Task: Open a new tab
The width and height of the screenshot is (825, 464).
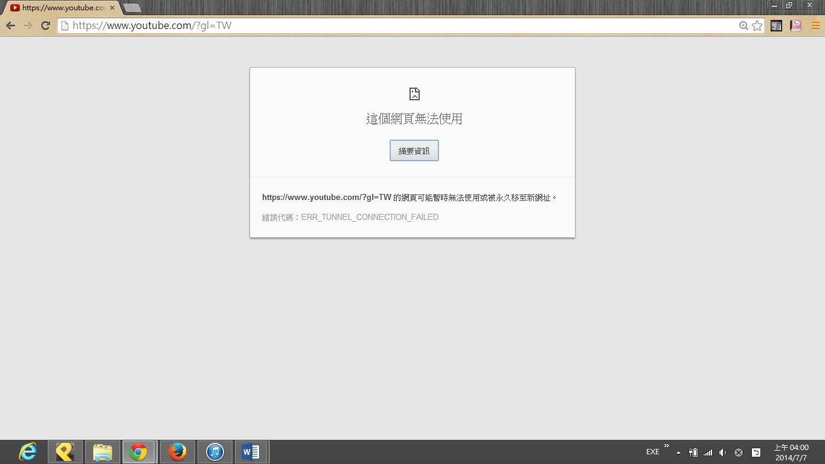Action: [132, 8]
